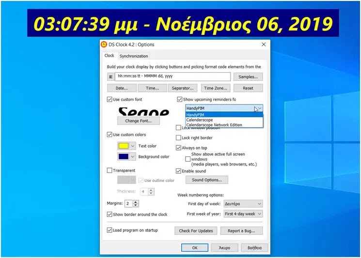
Task: Toggle Show border around the clock
Action: (x=110, y=214)
